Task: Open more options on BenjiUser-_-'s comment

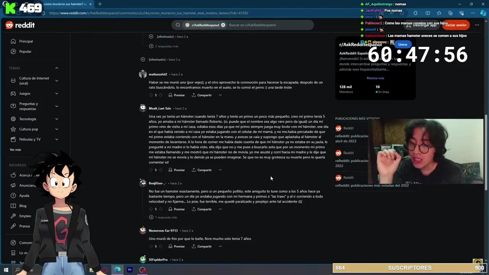Action: point(220,209)
